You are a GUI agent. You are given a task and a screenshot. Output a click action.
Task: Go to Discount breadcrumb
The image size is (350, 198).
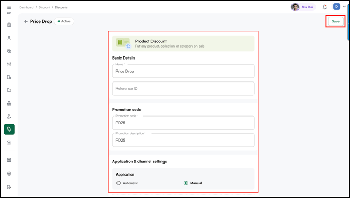click(x=44, y=7)
